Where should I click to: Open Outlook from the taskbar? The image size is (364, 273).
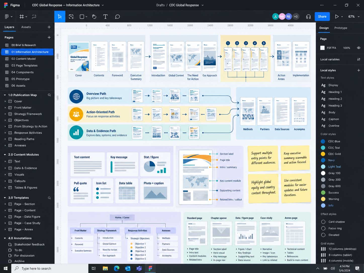(x=128, y=268)
